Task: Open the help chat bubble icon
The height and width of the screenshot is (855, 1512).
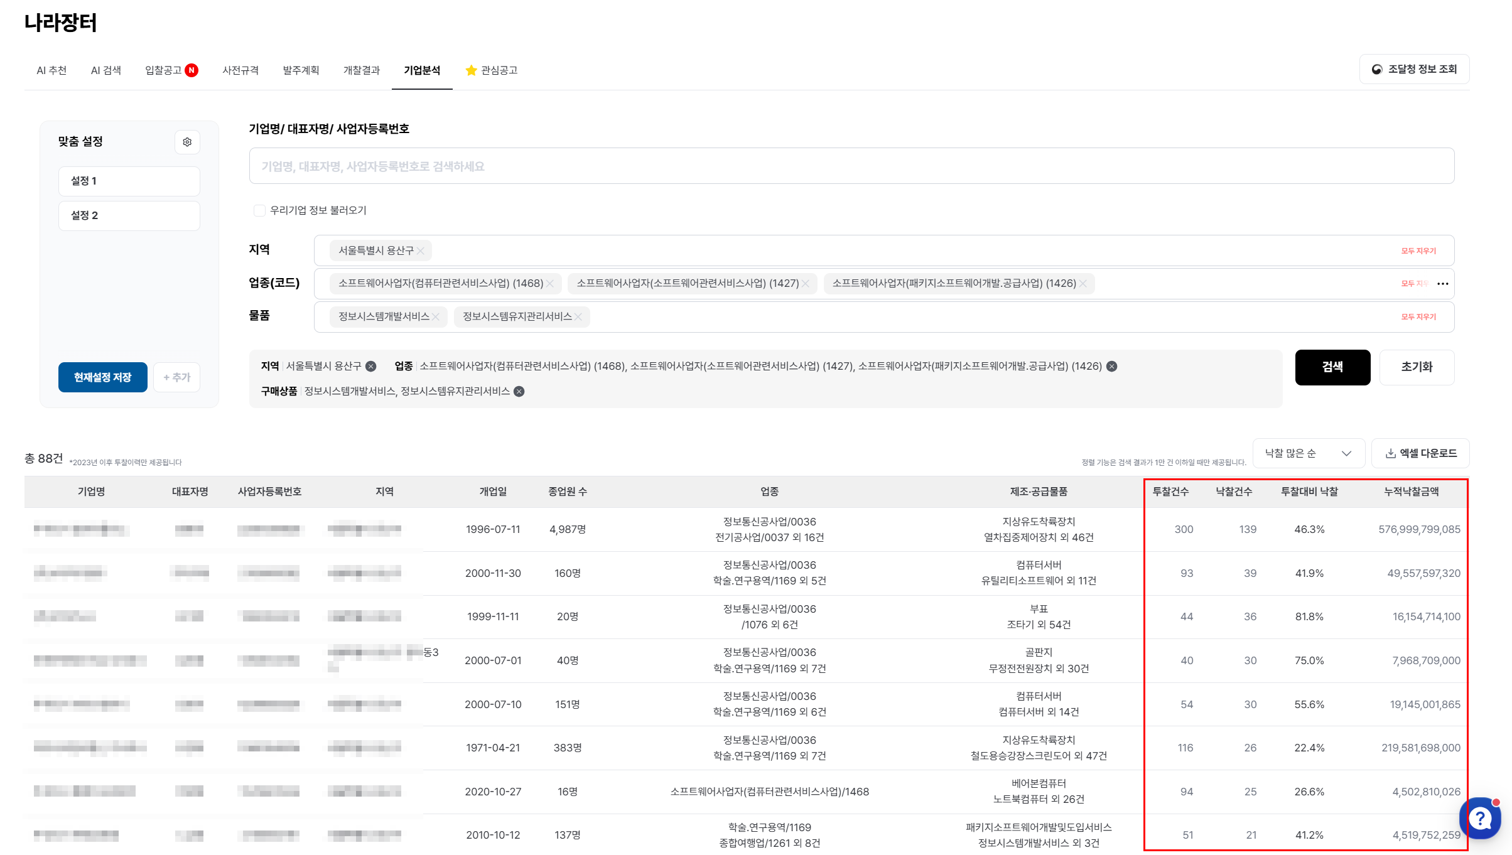Action: tap(1480, 818)
